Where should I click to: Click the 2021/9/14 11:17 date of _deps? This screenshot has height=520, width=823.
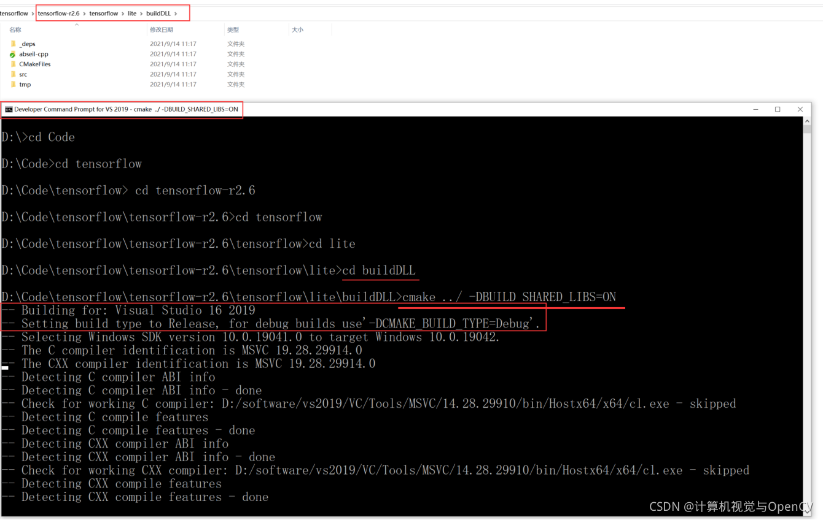point(173,44)
